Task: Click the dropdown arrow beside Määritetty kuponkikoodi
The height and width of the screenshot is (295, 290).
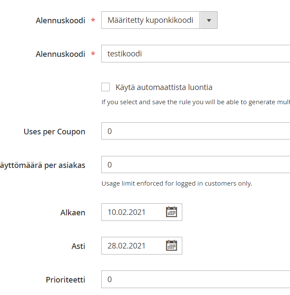Action: pyautogui.click(x=209, y=20)
